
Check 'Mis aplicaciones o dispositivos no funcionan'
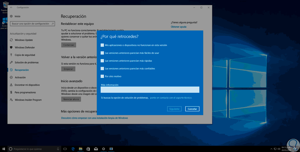[102, 45]
